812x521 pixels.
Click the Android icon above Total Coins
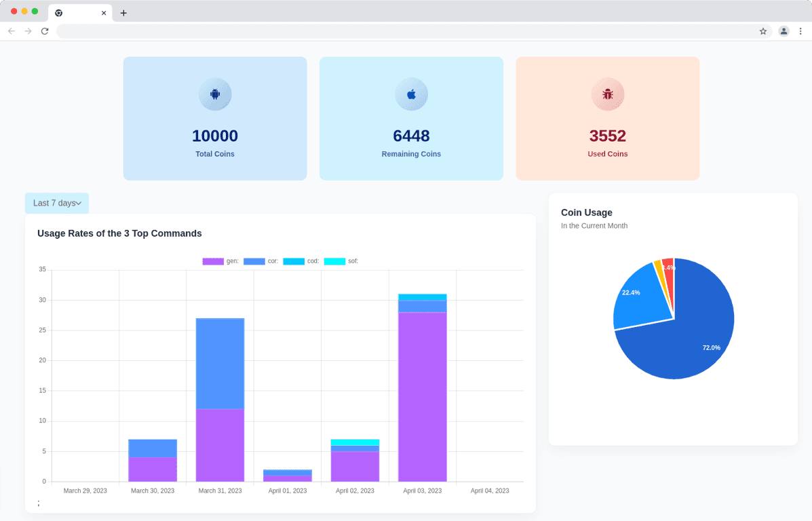point(215,94)
